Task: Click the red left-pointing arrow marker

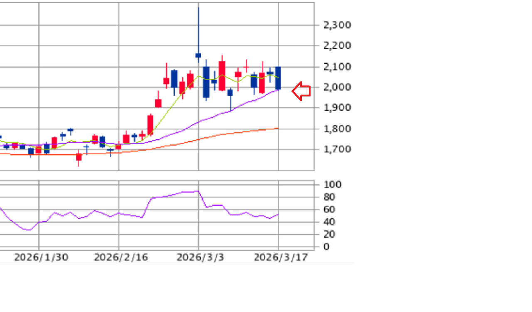Action: (301, 91)
